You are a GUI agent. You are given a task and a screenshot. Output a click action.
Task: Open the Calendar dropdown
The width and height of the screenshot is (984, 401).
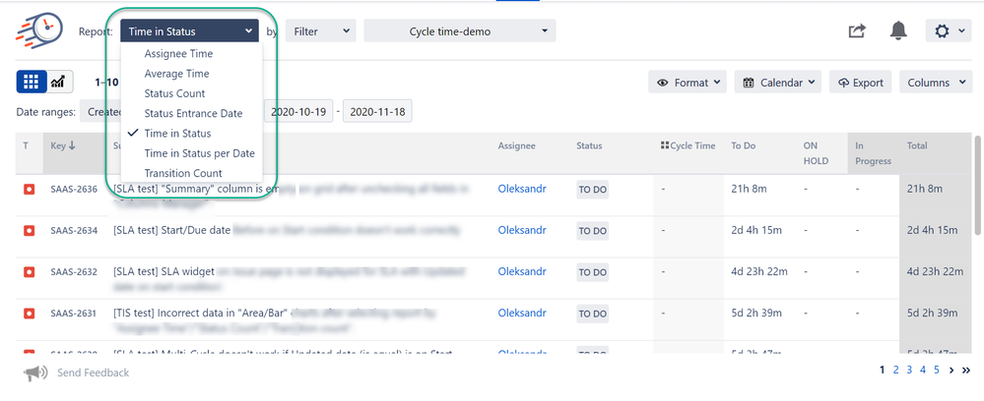click(777, 83)
